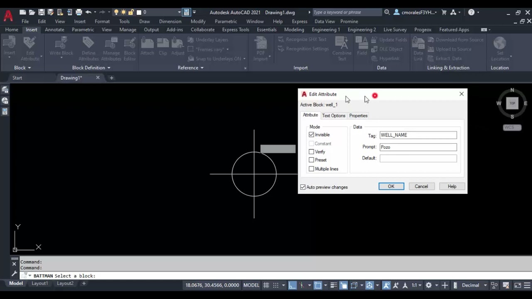
Task: Click Cancel in Edit Attribute dialog
Action: click(421, 186)
